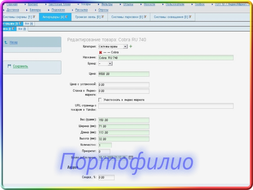
Task: Click Цена input field
Action: [124, 74]
